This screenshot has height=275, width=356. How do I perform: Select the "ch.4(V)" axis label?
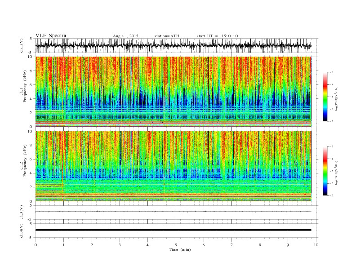(x=22, y=231)
